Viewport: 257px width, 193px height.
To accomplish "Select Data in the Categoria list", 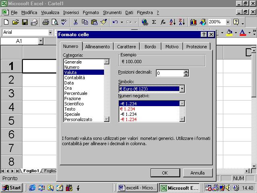I will coord(84,83).
